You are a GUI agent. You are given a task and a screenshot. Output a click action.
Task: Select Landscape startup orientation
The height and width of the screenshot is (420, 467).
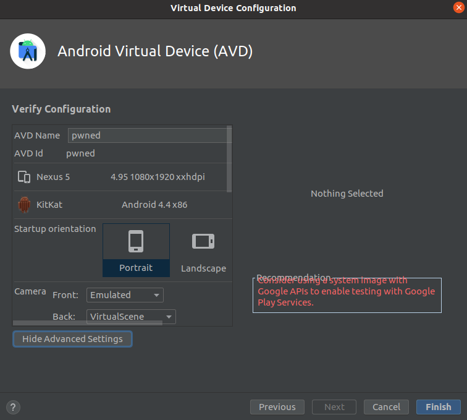click(203, 251)
